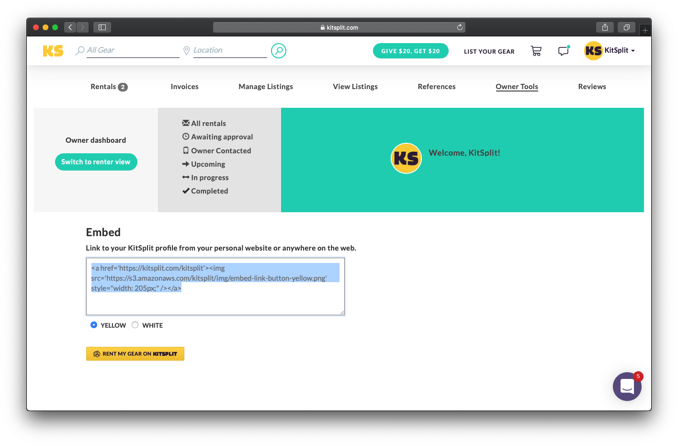Select the YELLOW radio button
678x446 pixels.
pos(94,325)
